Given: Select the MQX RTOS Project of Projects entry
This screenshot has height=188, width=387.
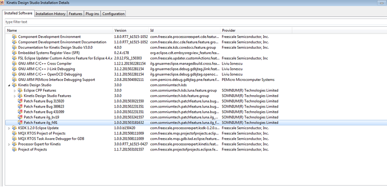Looking at the screenshot, I should coord(196,133).
